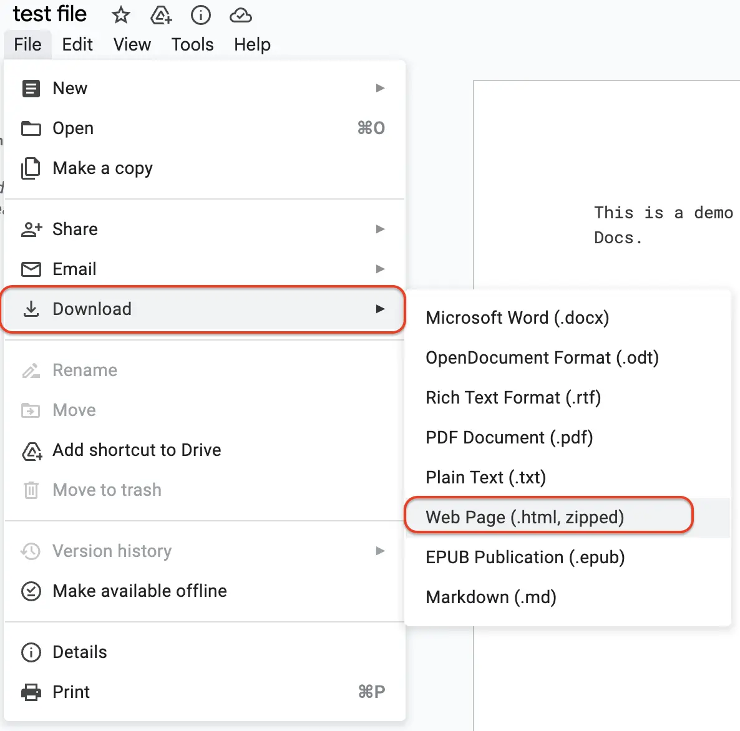The image size is (740, 731).
Task: Open Details entry label
Action: [x=80, y=652]
